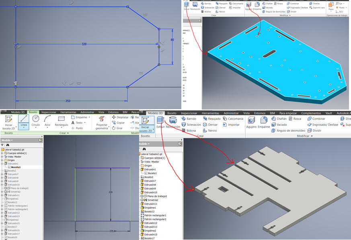Click the SCU tool in blue plate window
Image resolution: width=351 pixels, height=240 pixels.
click(339, 12)
